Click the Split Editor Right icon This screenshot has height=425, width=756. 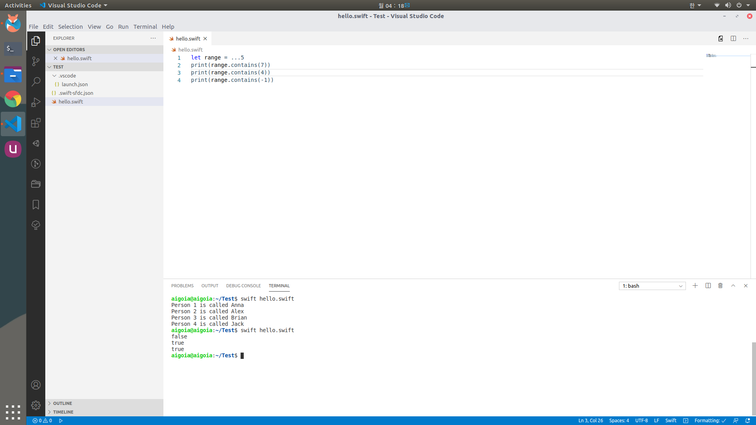pos(733,39)
